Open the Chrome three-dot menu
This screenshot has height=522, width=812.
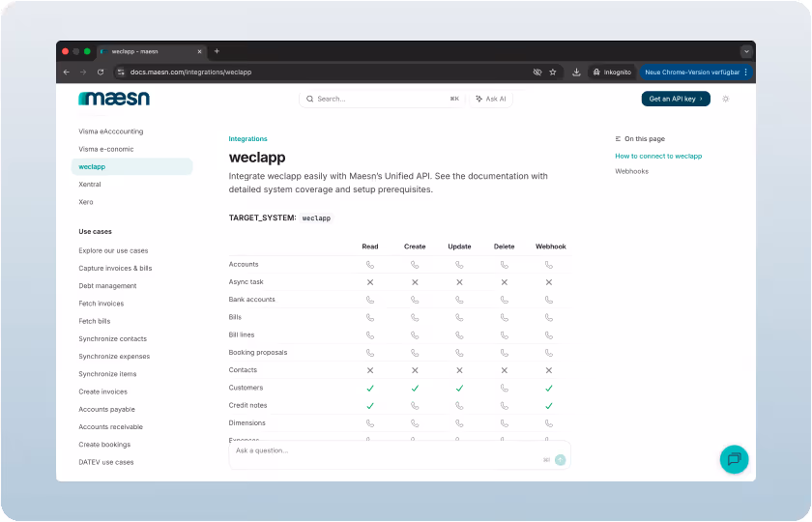tap(746, 72)
